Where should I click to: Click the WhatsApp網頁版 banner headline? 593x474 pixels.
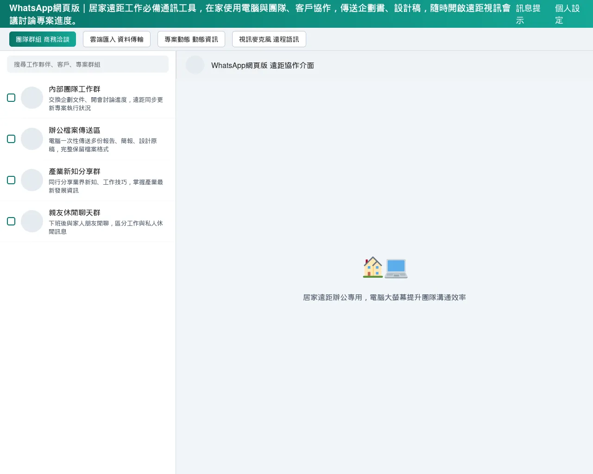click(260, 14)
